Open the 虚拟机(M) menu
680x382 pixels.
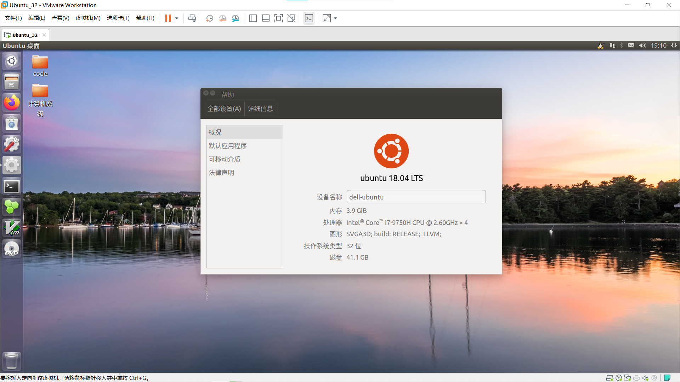[x=88, y=18]
